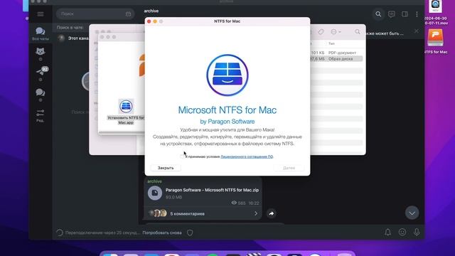455x256 pixels.
Task: Click the Paragon Software zip file icon
Action: (x=155, y=193)
